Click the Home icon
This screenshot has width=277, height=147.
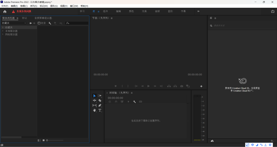click(5, 12)
